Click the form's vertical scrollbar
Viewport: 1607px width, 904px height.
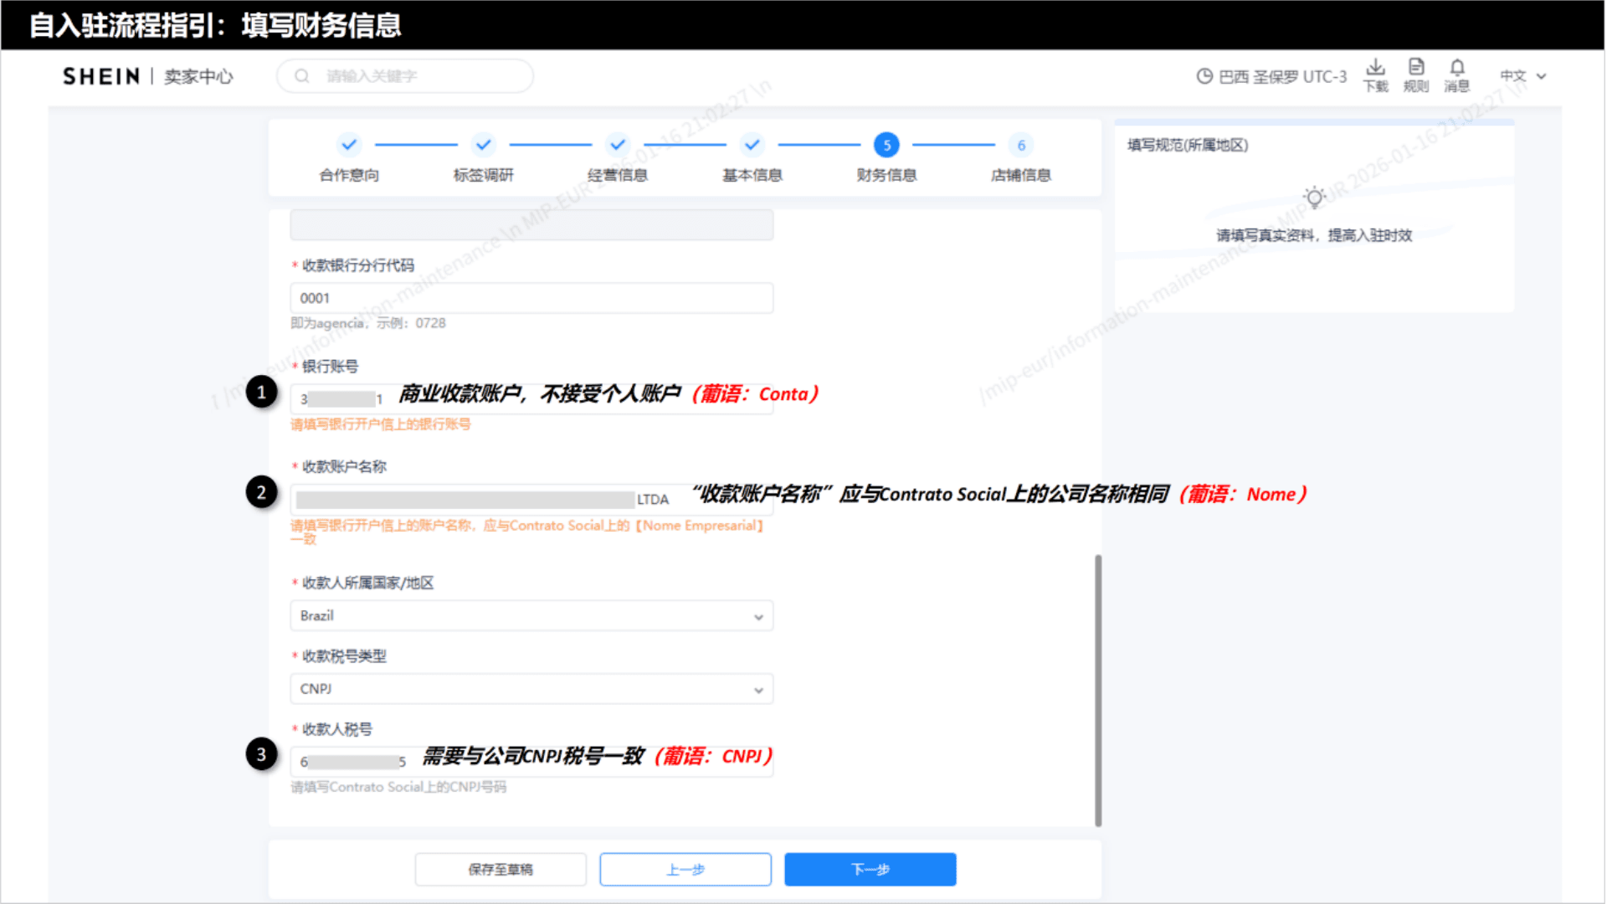pos(1098,691)
